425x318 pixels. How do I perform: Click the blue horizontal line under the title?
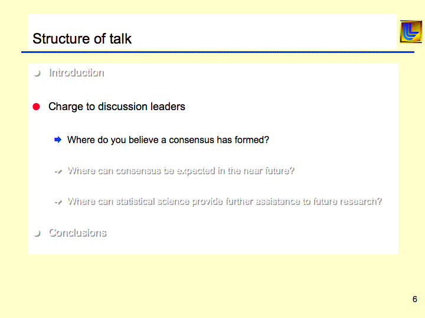point(217,52)
